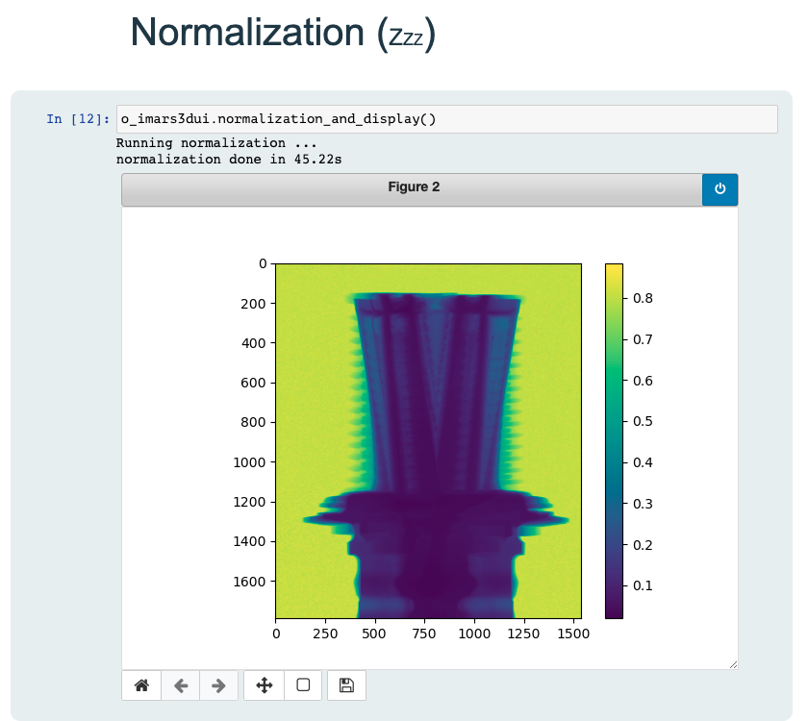
Task: Grab the figure resize handle at the corner
Action: 733,664
